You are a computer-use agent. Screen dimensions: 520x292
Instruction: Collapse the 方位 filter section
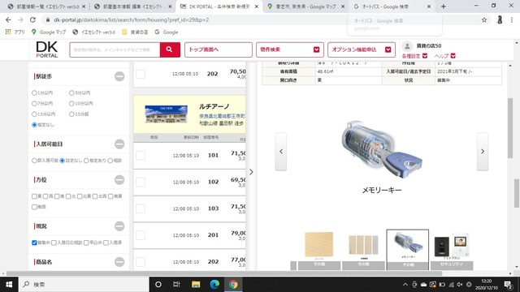pos(119,180)
